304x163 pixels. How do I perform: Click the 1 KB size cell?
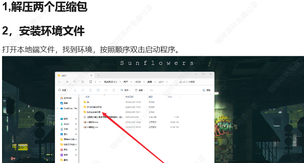[x=176, y=117]
